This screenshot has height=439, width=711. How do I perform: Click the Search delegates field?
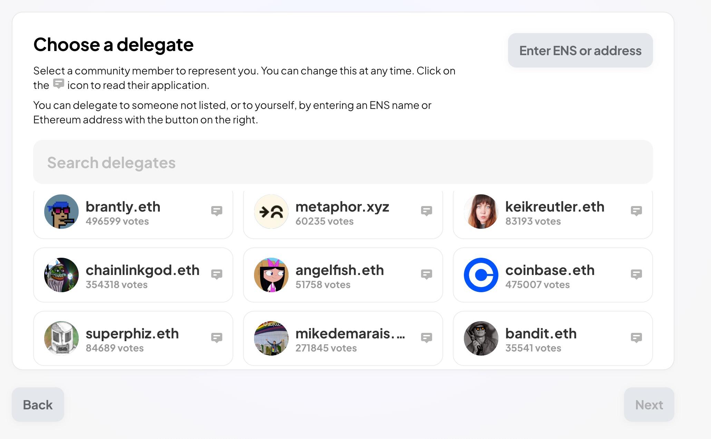pyautogui.click(x=343, y=162)
